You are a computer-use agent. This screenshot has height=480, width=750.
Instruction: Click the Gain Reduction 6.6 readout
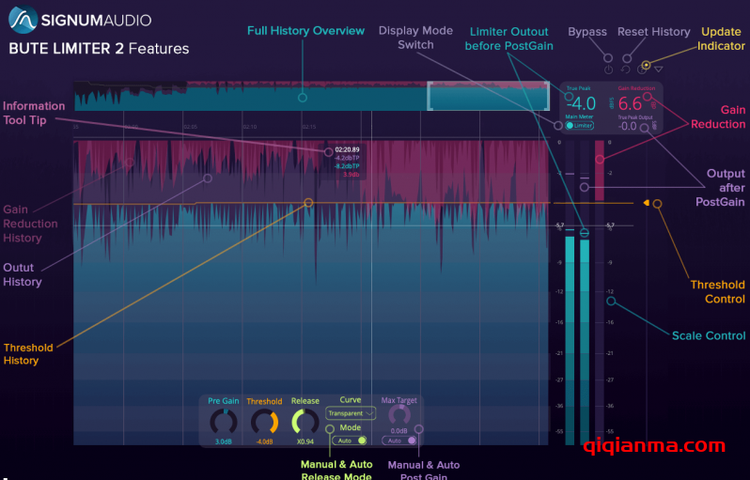[x=631, y=103]
